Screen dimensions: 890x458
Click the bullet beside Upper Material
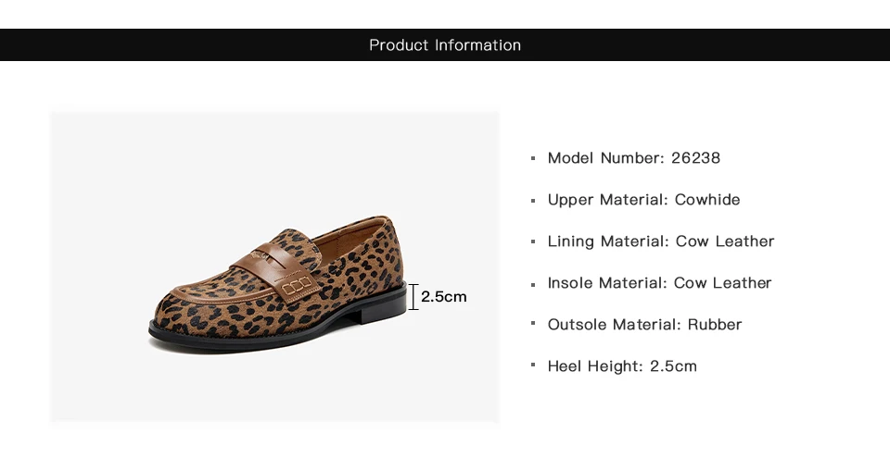pyautogui.click(x=533, y=200)
